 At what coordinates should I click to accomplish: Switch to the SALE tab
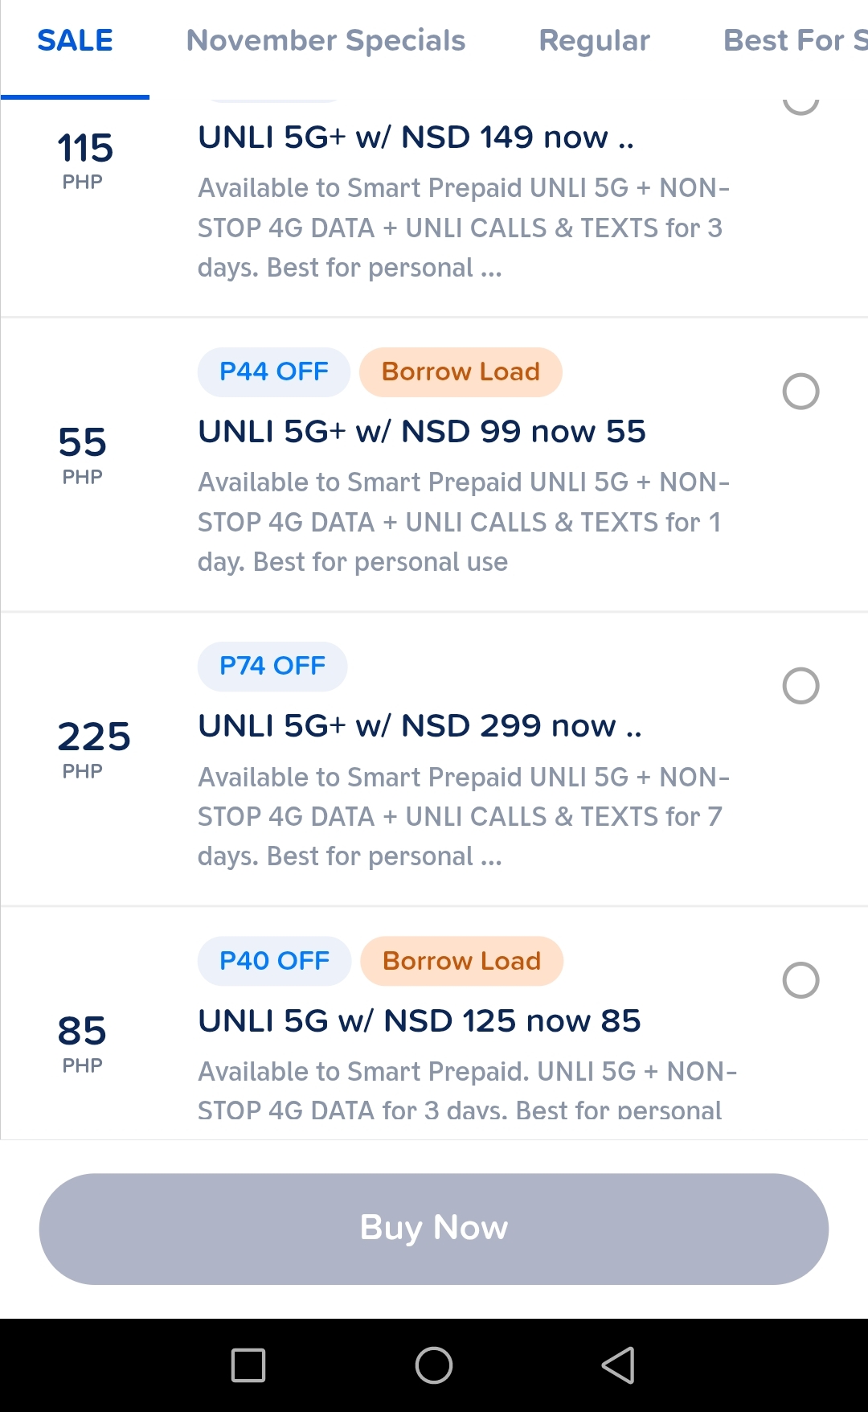tap(75, 41)
